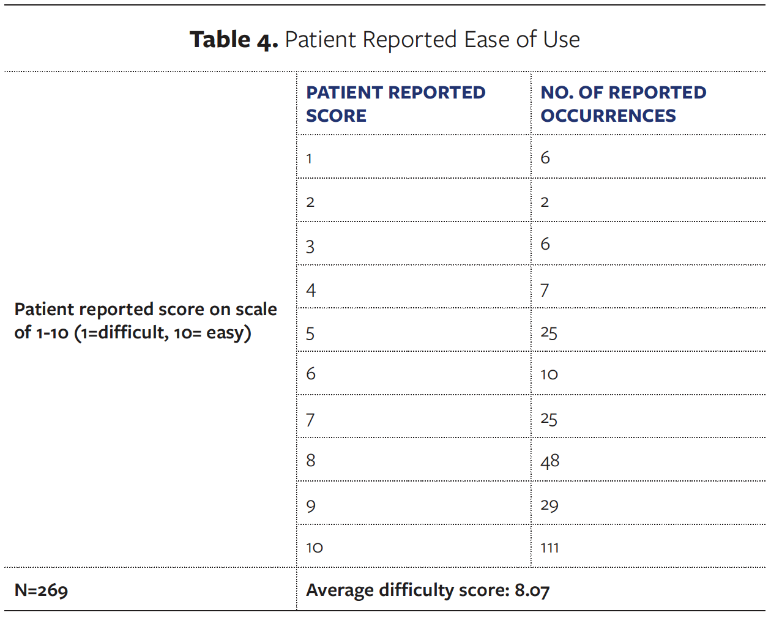
Task: Click the row label about the 1-10 scale
Action: tap(146, 321)
